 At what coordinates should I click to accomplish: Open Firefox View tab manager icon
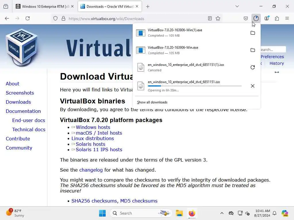tap(6, 7)
